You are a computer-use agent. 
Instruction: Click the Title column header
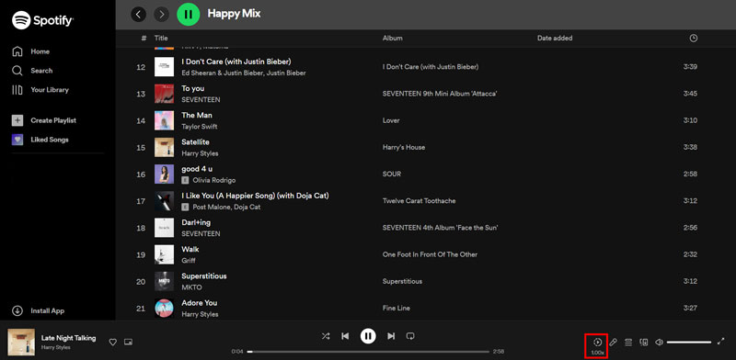click(161, 39)
